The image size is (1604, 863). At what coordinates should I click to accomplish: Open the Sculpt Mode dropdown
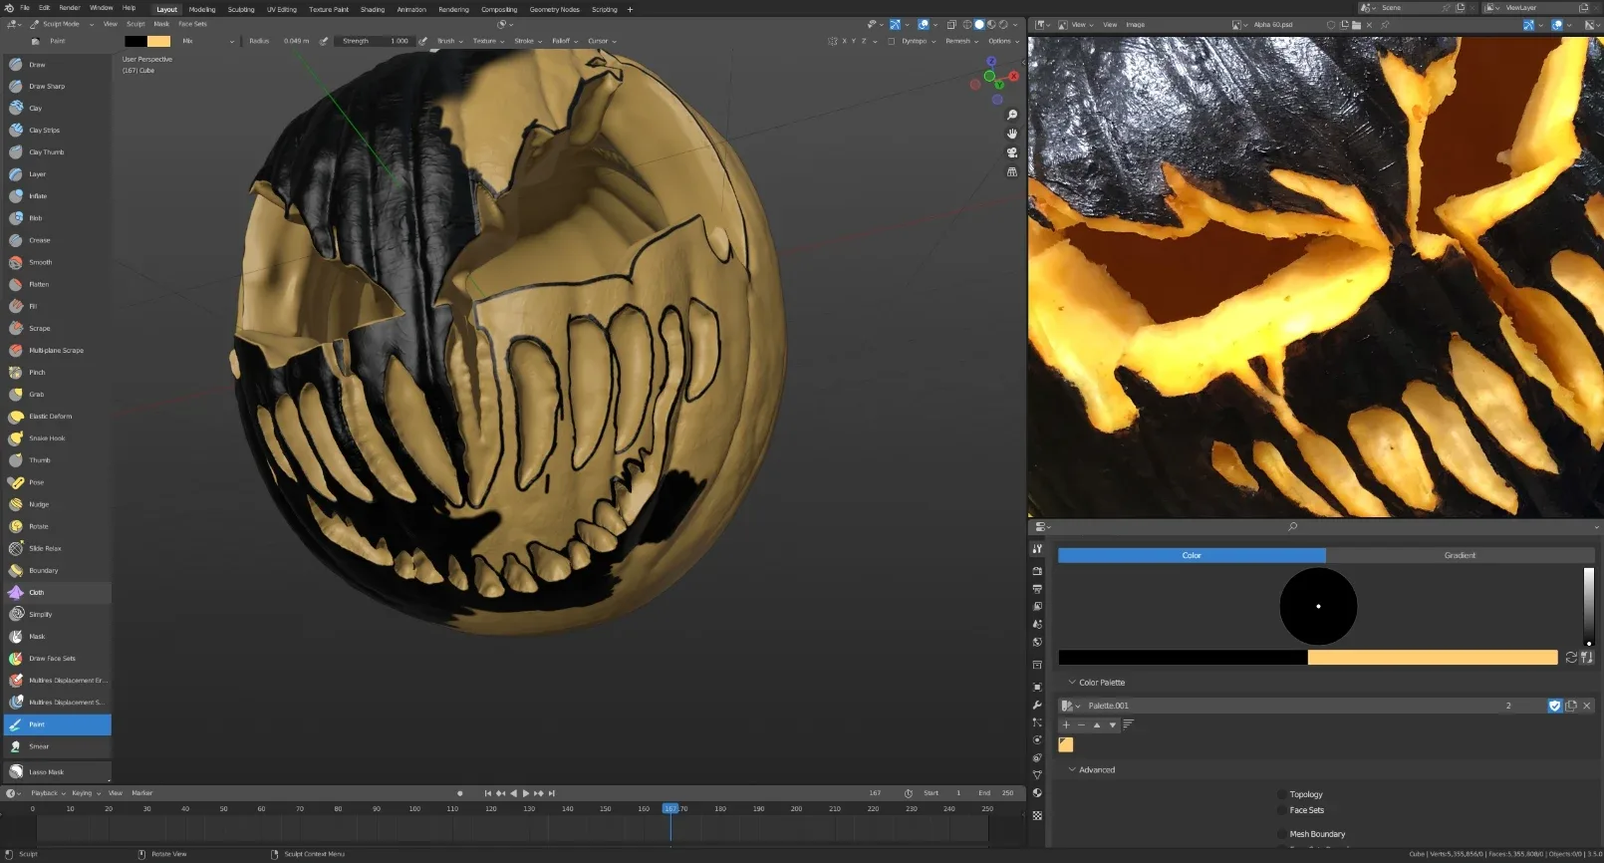tap(62, 24)
